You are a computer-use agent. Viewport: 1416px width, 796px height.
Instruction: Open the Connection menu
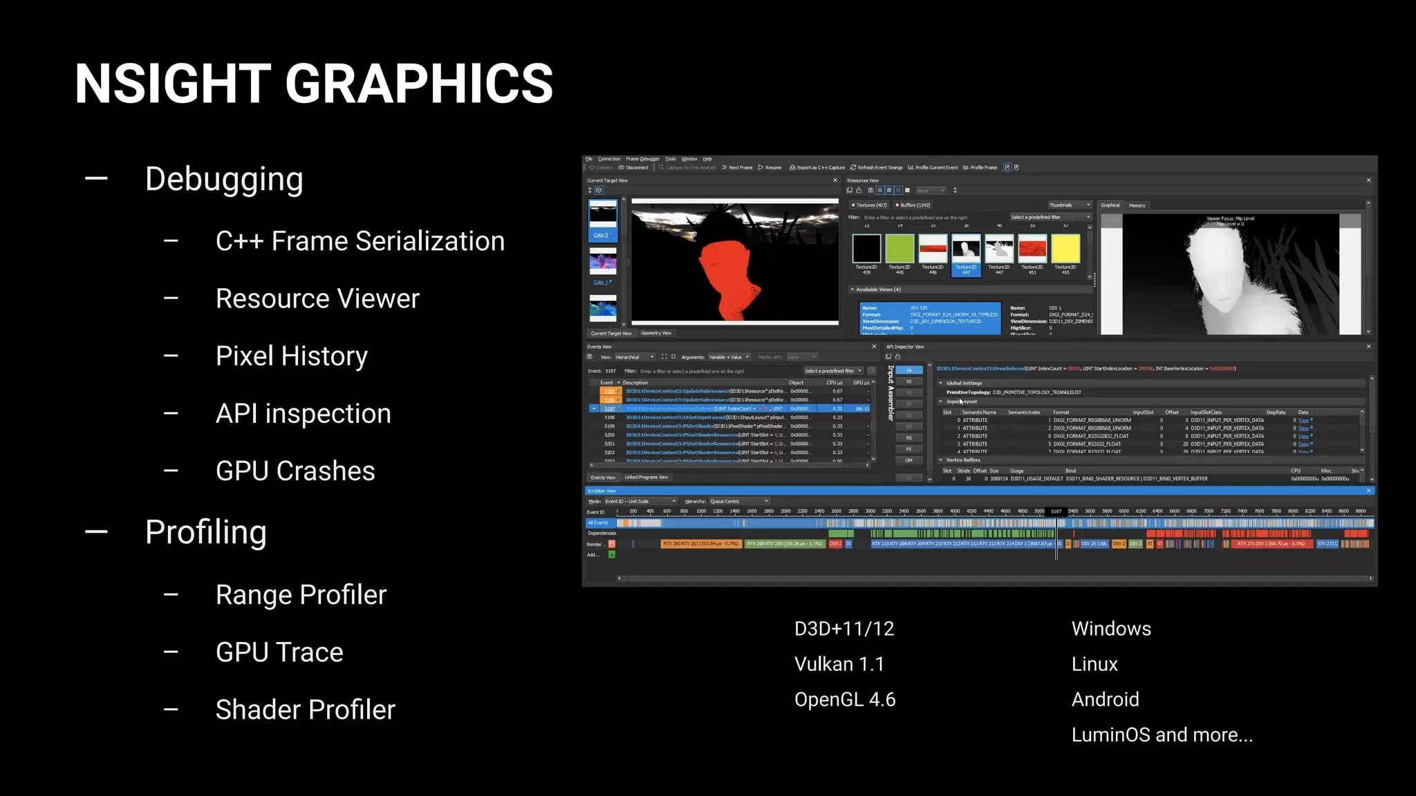[609, 159]
